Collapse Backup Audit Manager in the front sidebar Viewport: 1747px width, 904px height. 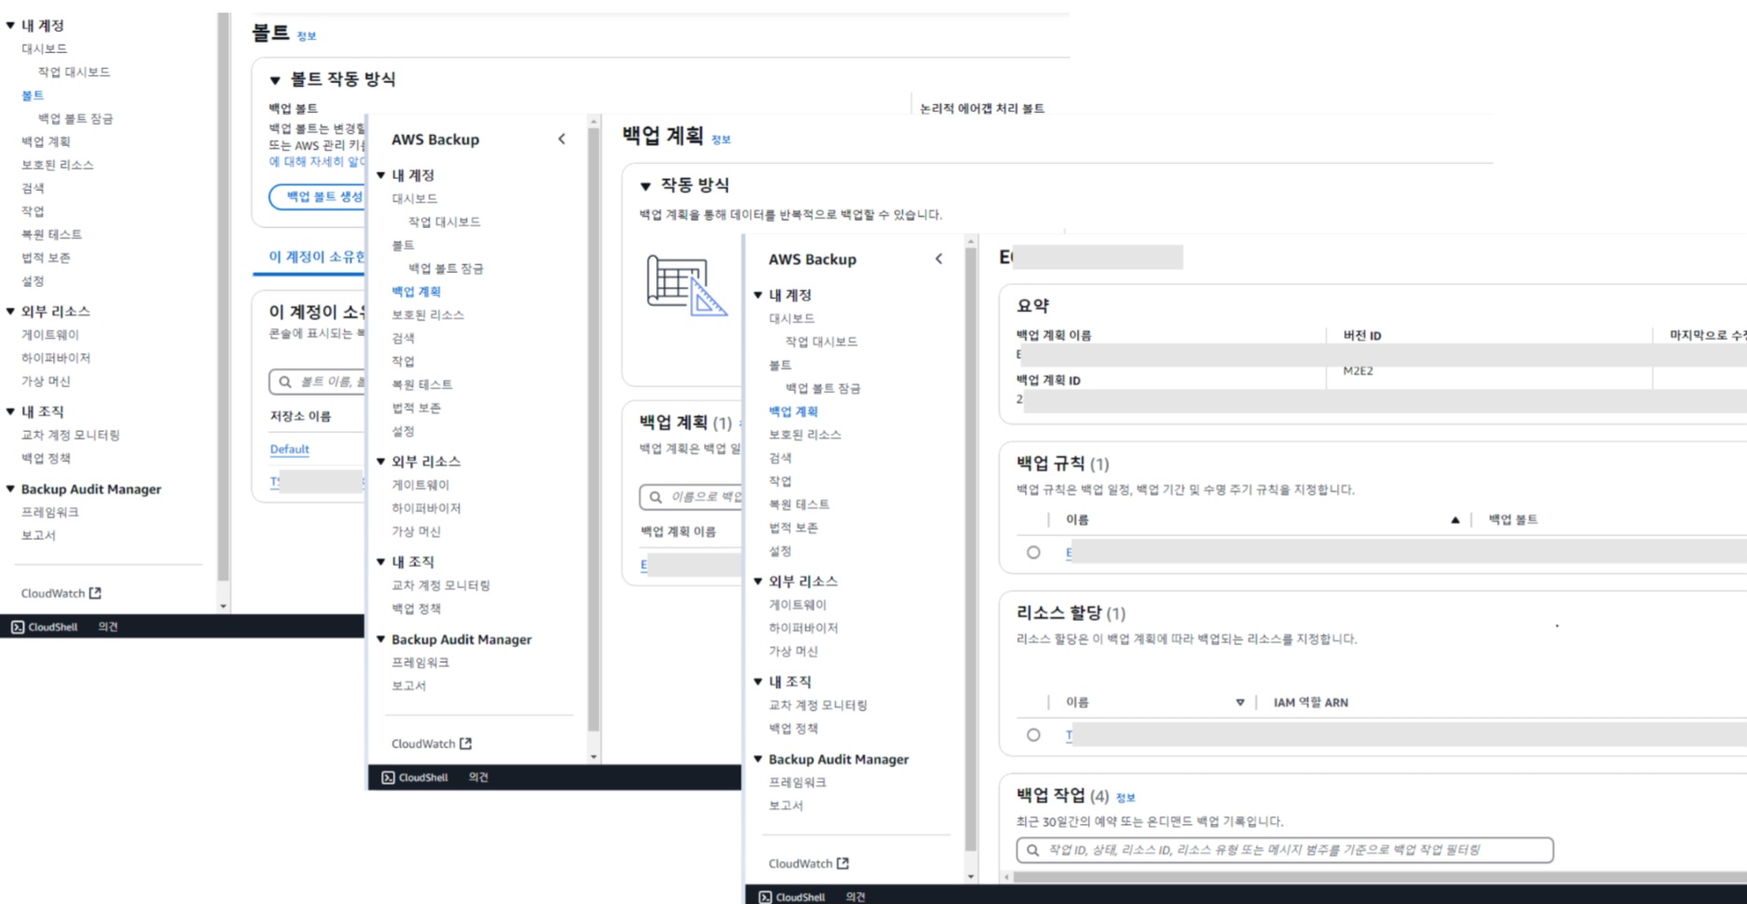758,759
